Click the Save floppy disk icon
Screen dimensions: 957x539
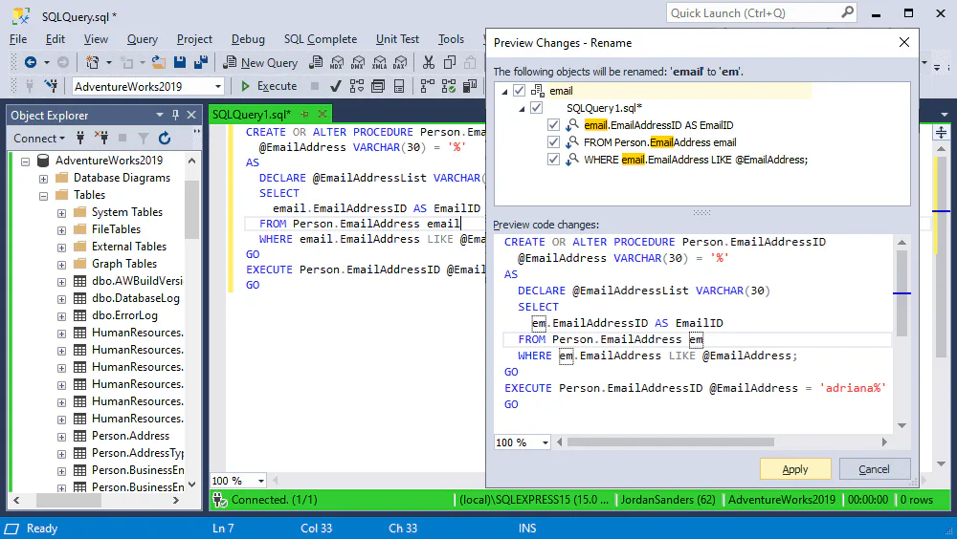180,62
